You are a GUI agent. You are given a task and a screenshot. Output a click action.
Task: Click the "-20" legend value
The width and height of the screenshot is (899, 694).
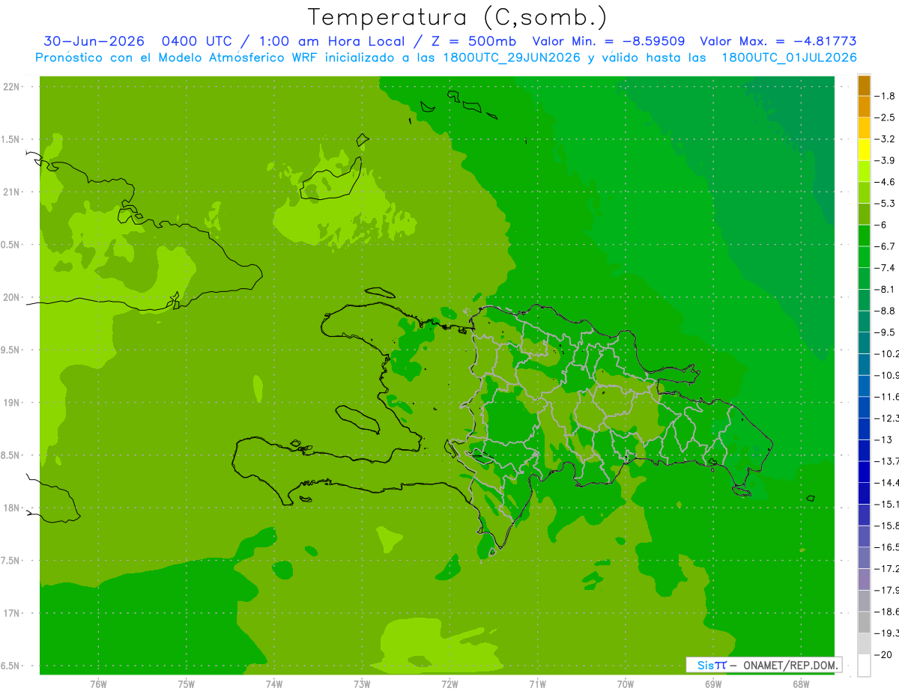coord(885,654)
